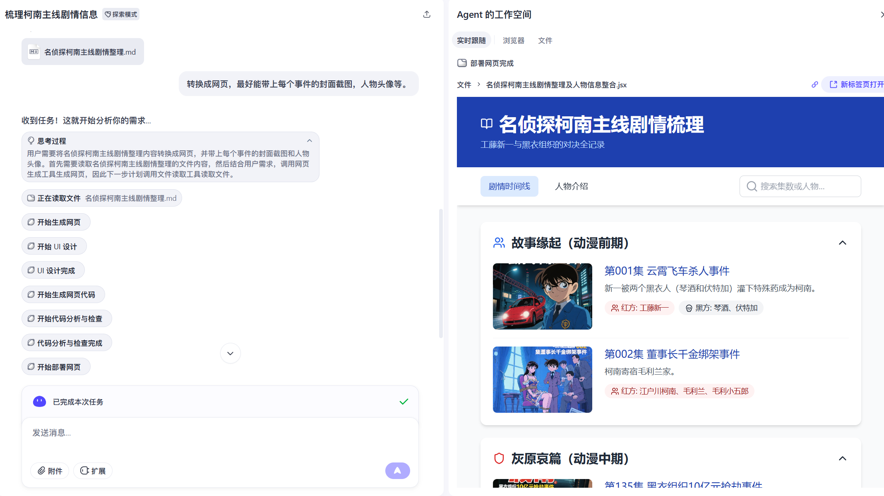Click the shield icon beside 灰原哀篇

(499, 458)
